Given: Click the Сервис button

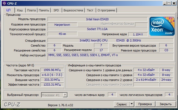Looking at the screenshot, I should [121, 104].
